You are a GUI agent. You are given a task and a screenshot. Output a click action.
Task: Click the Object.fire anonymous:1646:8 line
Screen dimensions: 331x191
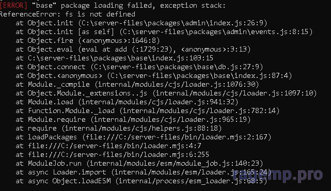[88, 40]
